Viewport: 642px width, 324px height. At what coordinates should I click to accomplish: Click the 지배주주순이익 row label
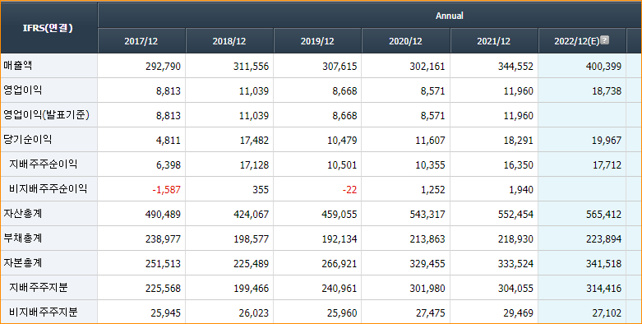coord(43,164)
